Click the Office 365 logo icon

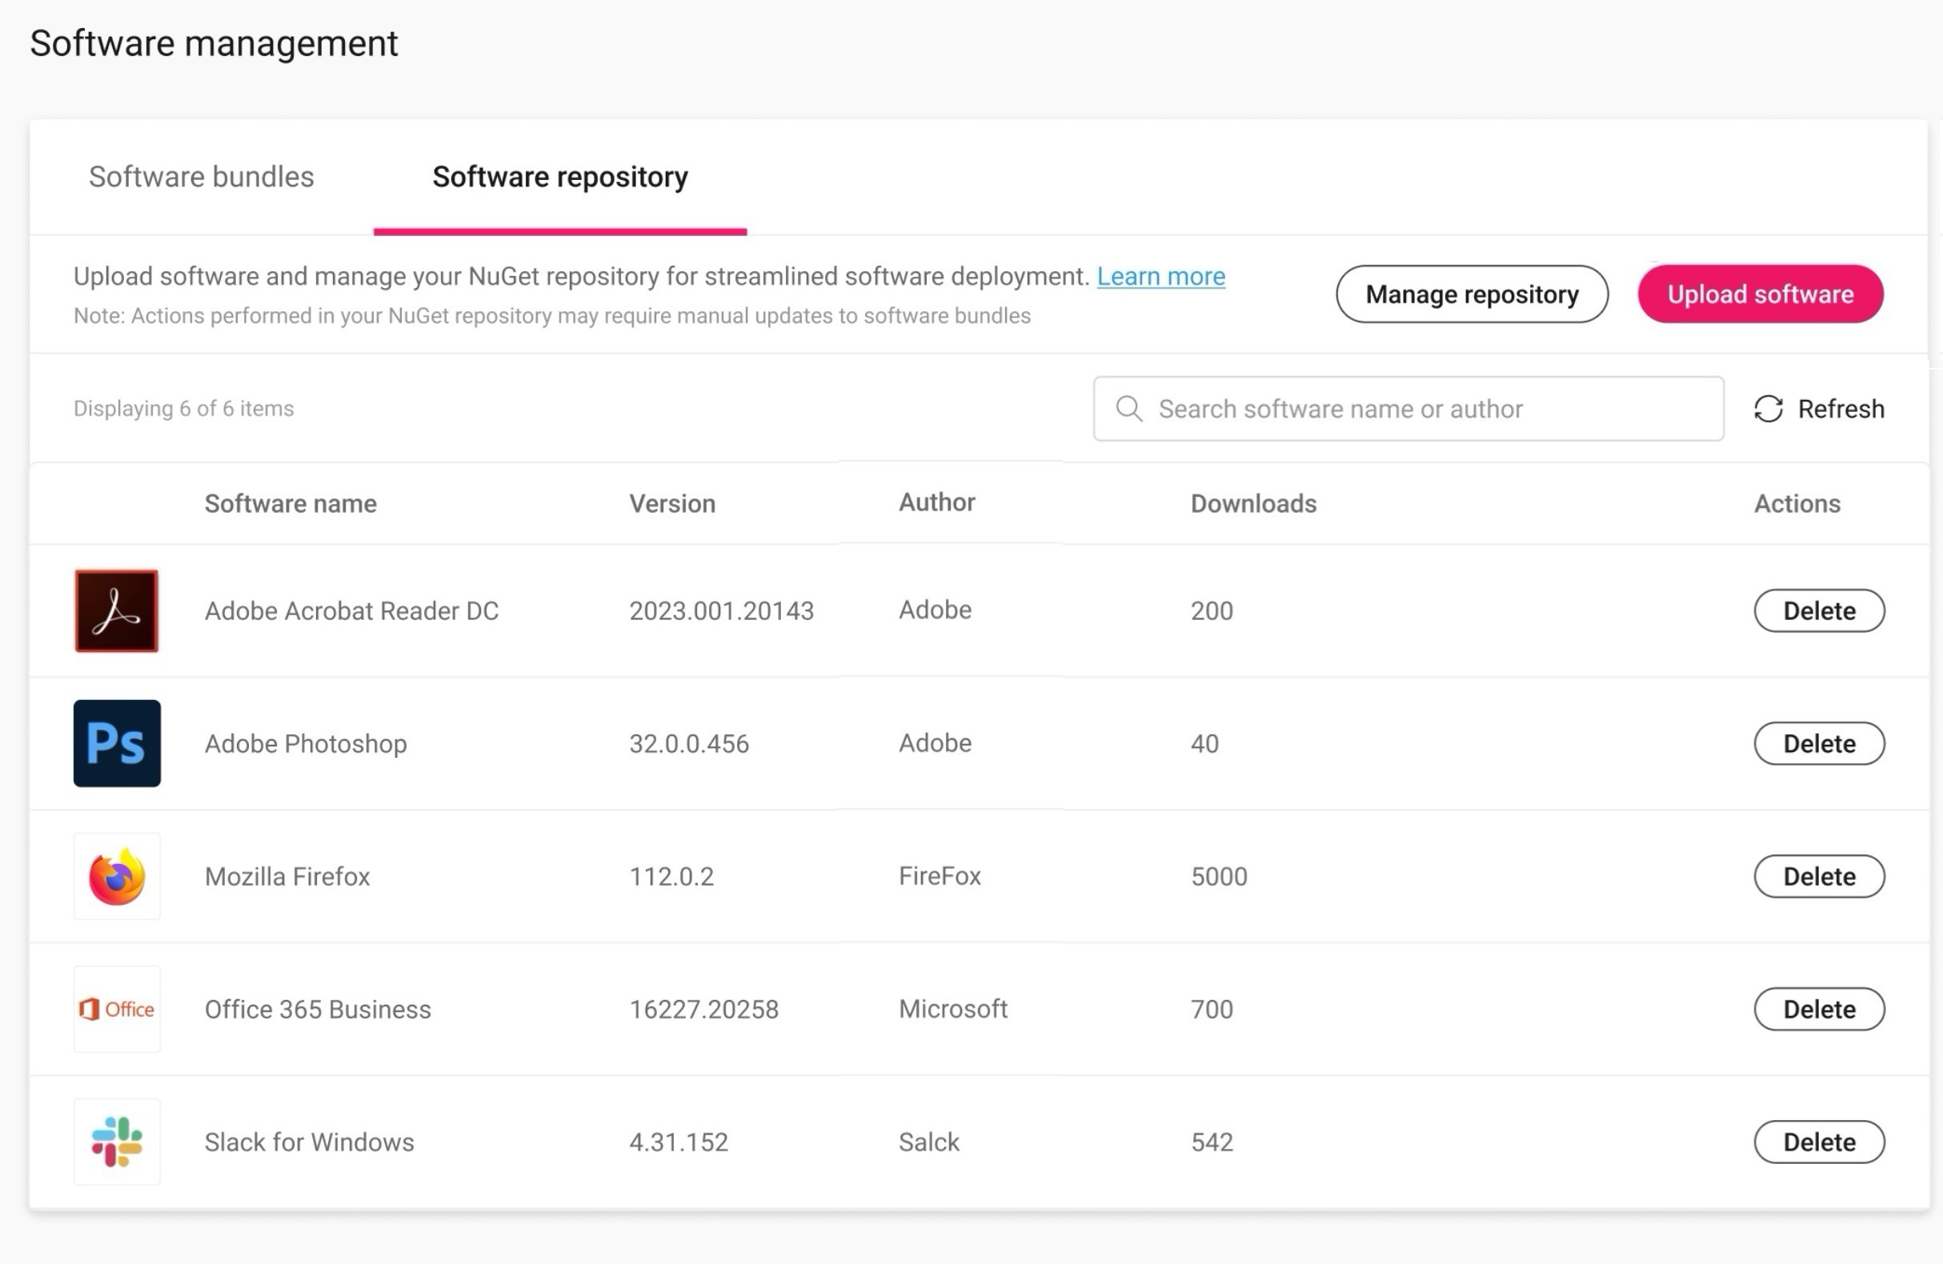tap(117, 1009)
